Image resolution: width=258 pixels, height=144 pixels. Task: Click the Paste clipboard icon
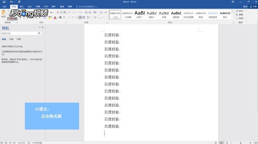pos(3,13)
